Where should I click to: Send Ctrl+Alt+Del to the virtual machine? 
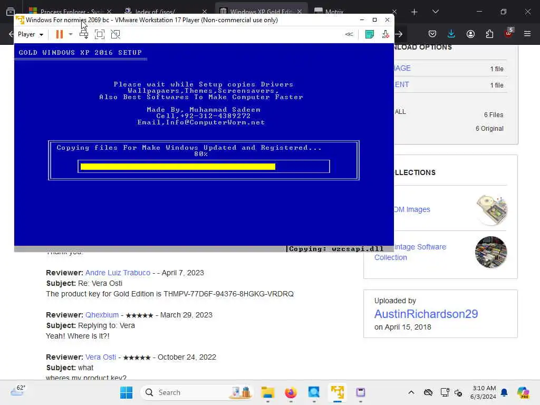84,34
